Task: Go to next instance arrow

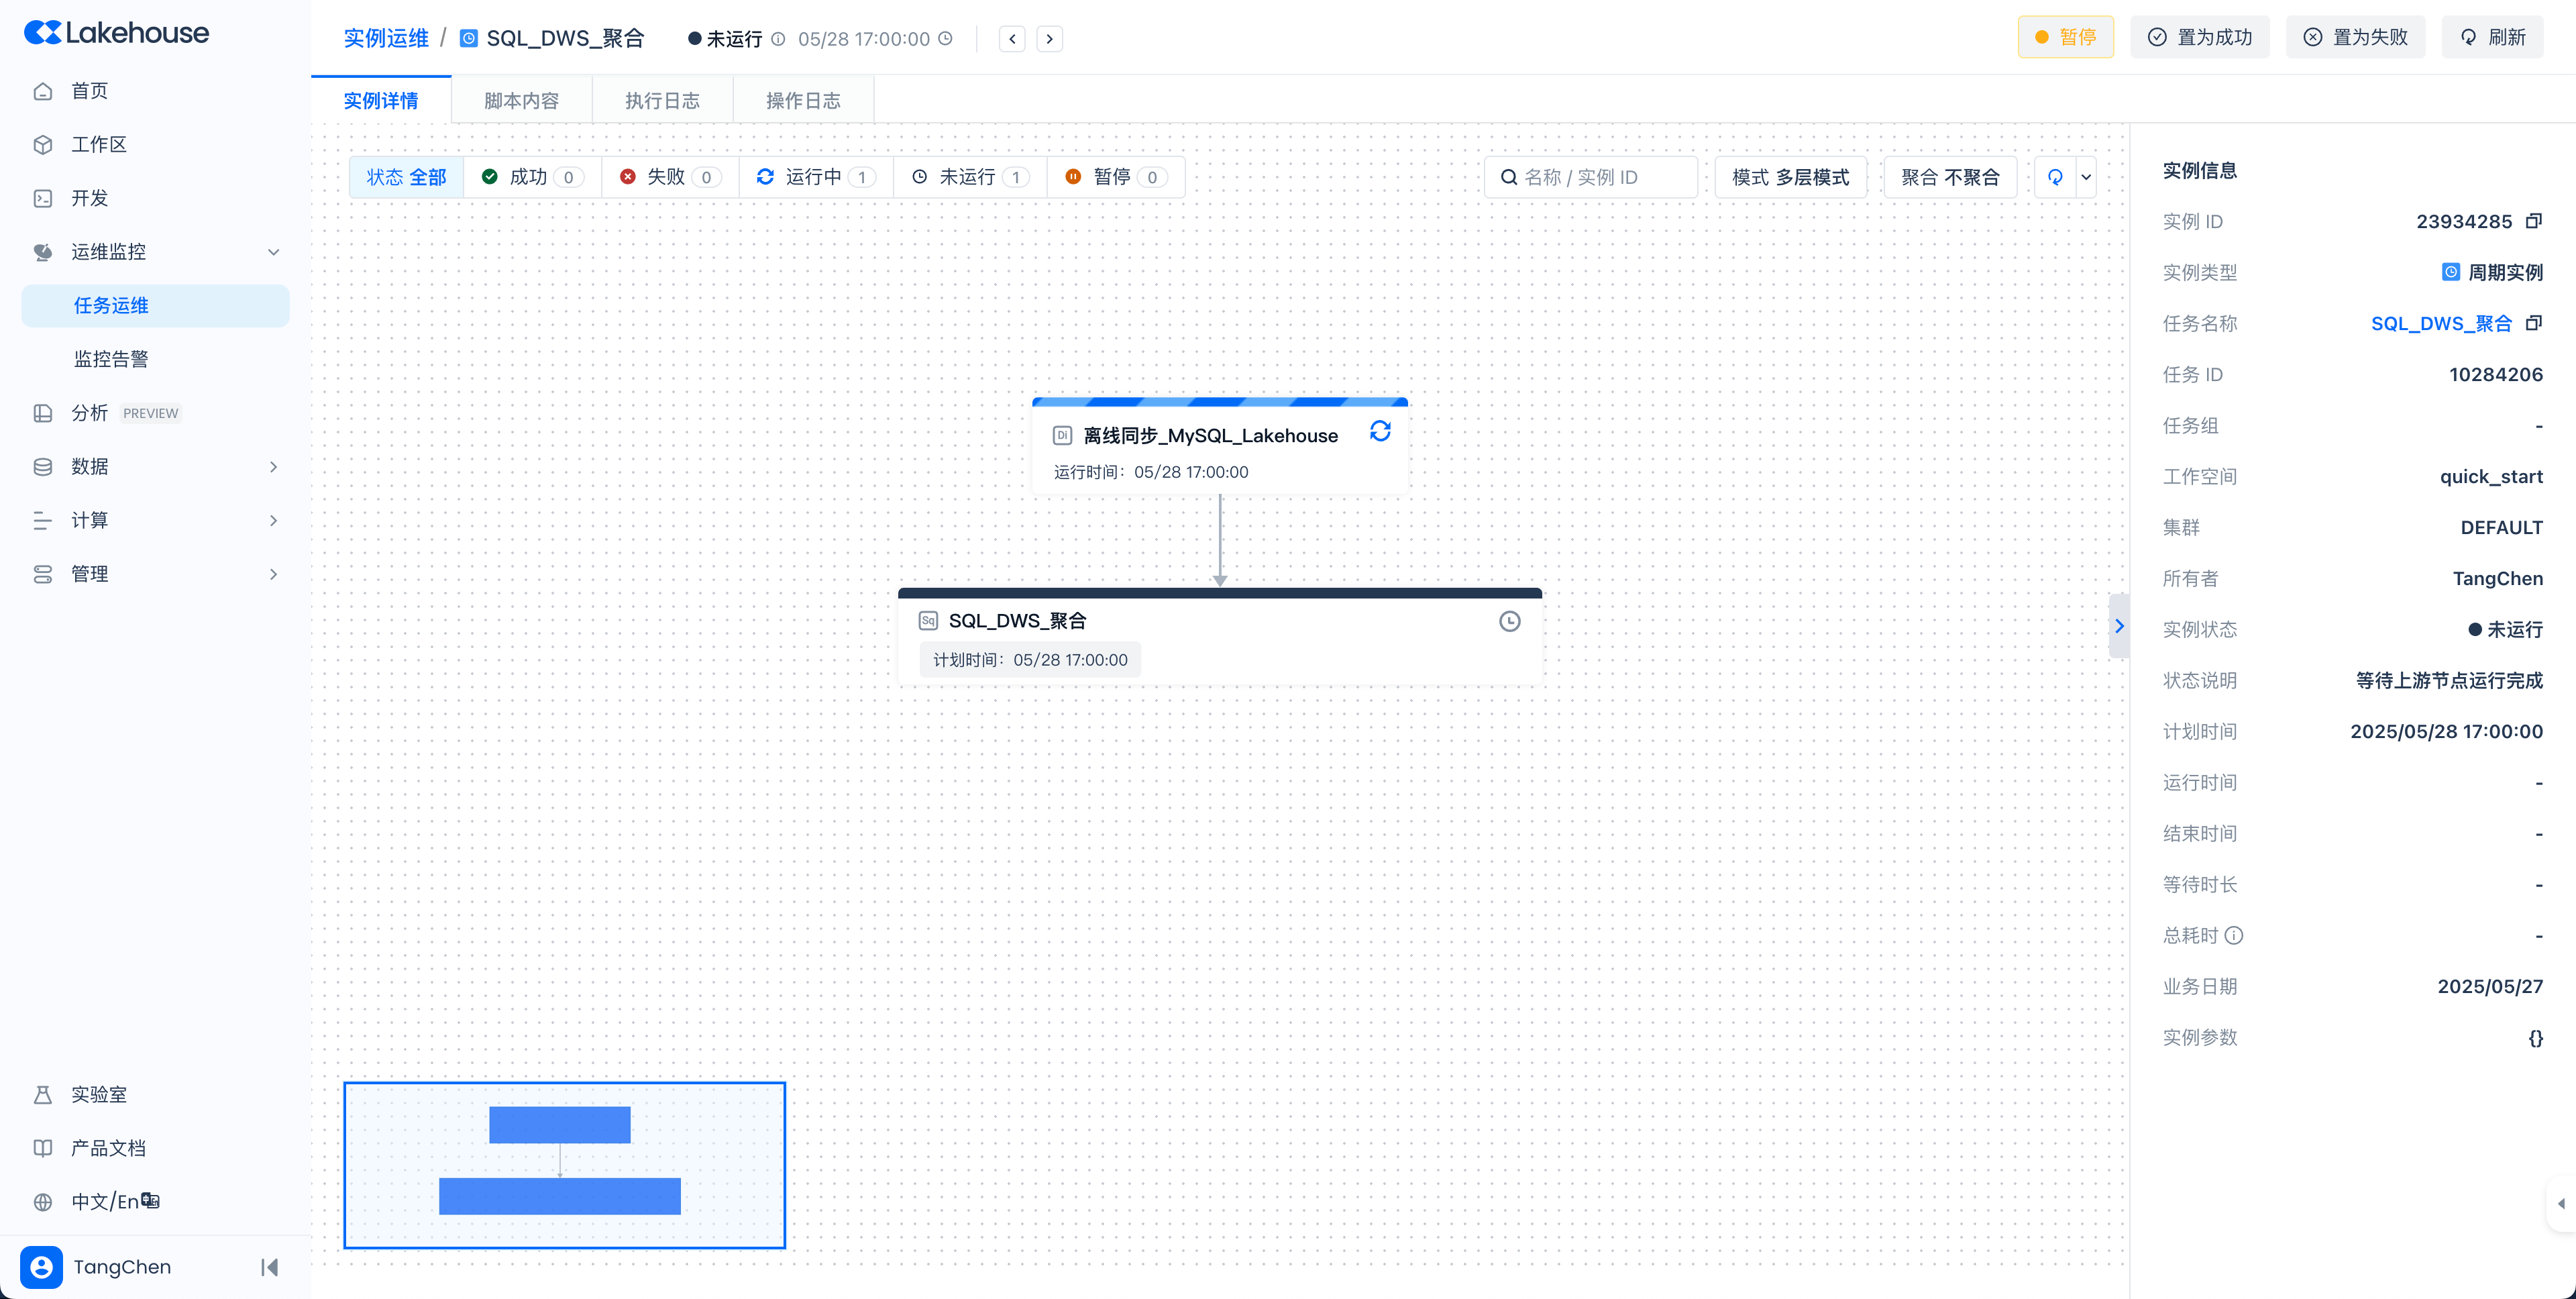Action: coord(1049,39)
